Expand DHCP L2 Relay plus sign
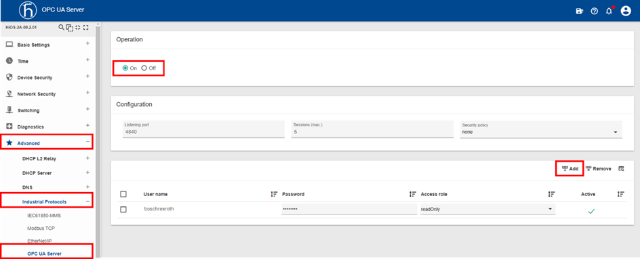The height and width of the screenshot is (259, 640). [87, 158]
